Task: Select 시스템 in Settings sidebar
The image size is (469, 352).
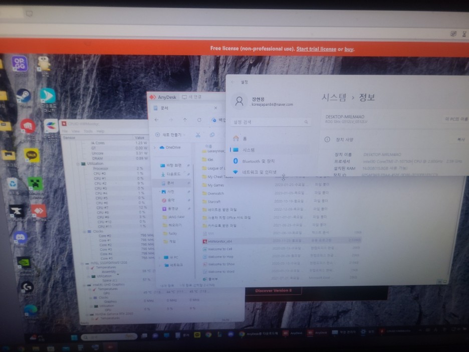Action: [x=269, y=149]
